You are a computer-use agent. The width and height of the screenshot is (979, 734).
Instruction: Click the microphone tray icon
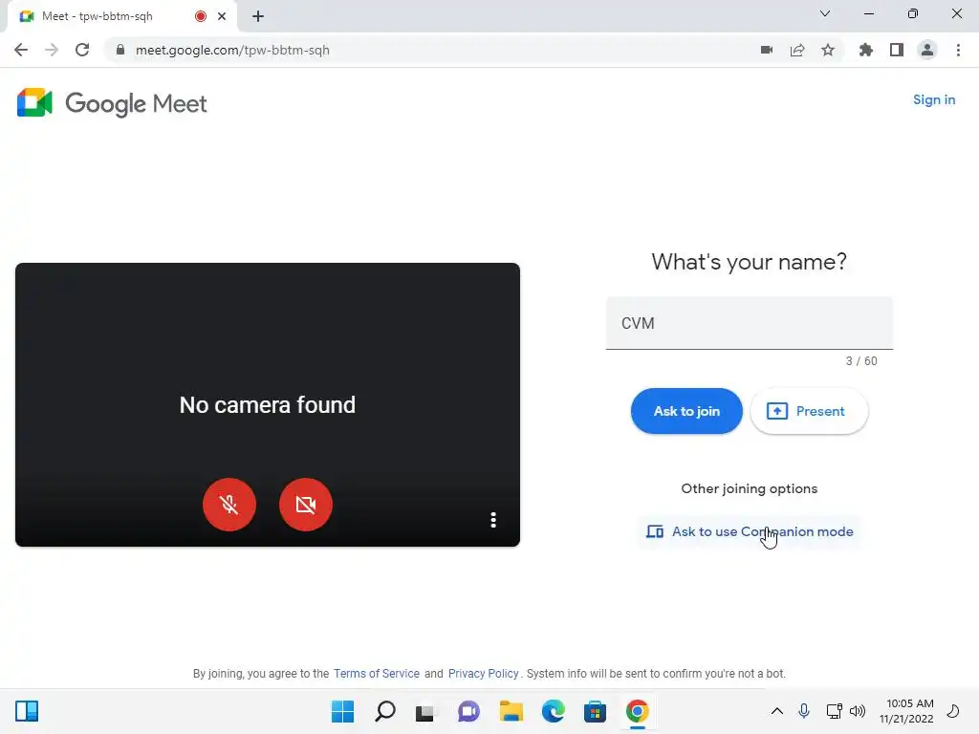[804, 711]
